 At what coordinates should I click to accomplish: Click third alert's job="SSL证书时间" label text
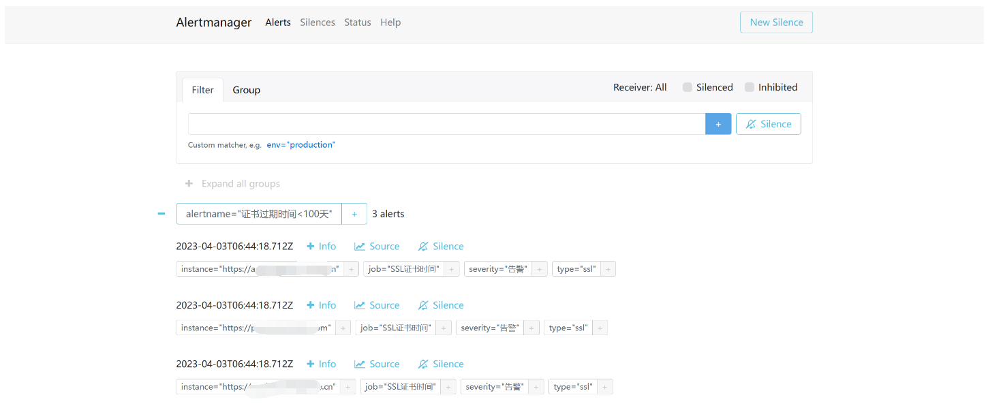(x=401, y=387)
